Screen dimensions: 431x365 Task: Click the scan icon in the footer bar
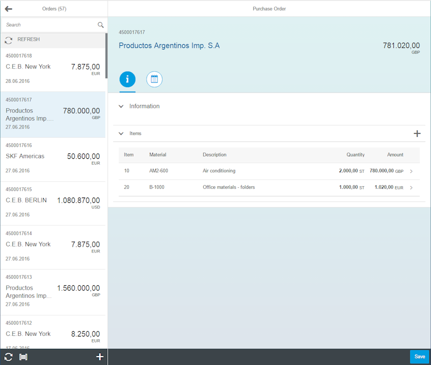point(22,356)
